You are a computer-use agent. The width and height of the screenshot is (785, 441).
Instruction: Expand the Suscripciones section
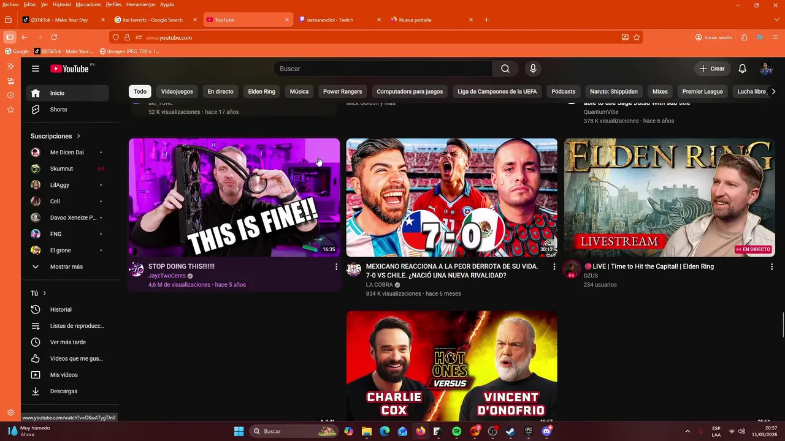[56, 136]
